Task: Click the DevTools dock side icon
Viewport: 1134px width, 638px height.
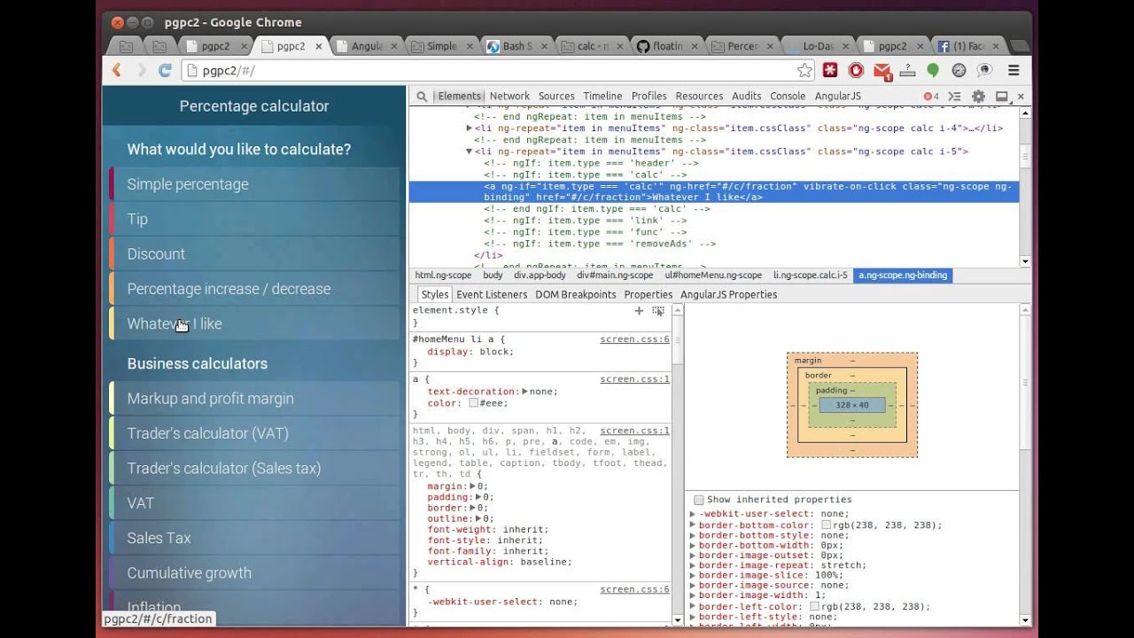Action: click(x=1002, y=97)
